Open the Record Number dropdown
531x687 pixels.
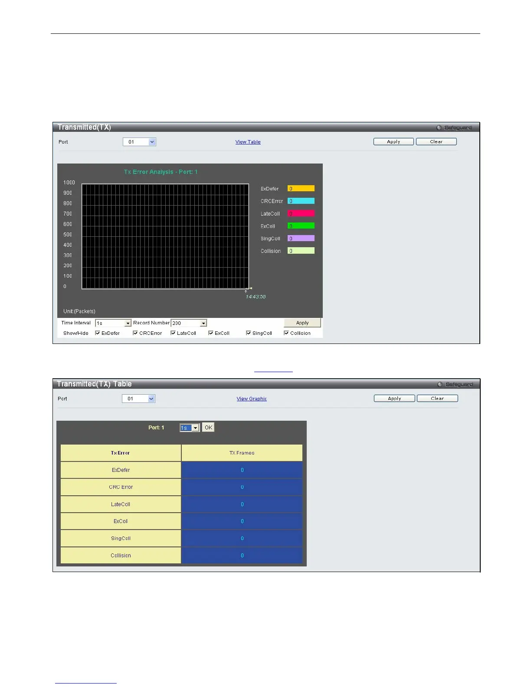[x=189, y=323]
